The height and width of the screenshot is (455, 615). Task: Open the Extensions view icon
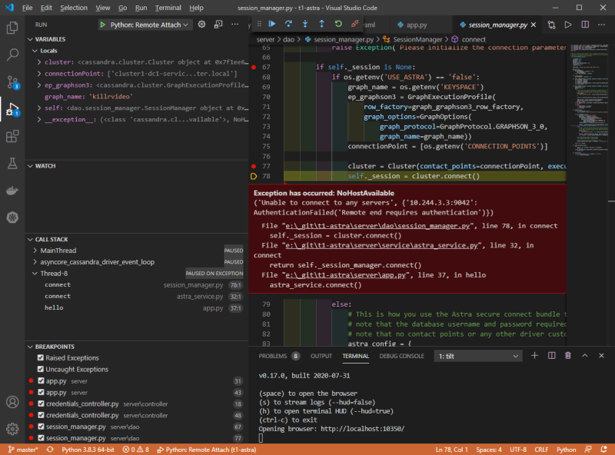pos(12,137)
